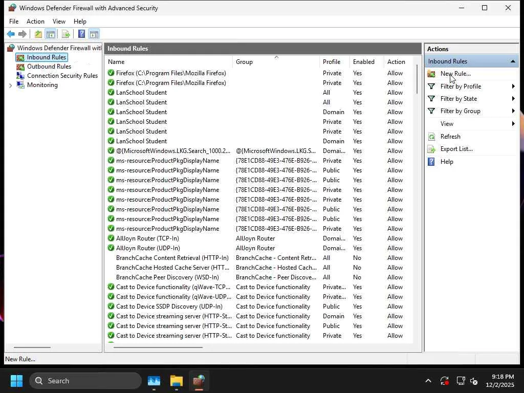Screen dimensions: 524x393
Task: Click the green check icon beside AllJoyn Router (TCP-In)
Action: [x=111, y=238]
